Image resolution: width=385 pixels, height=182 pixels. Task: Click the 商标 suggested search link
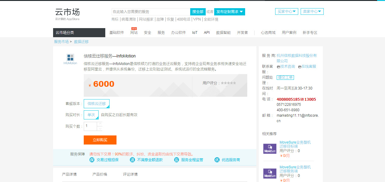[x=115, y=19]
